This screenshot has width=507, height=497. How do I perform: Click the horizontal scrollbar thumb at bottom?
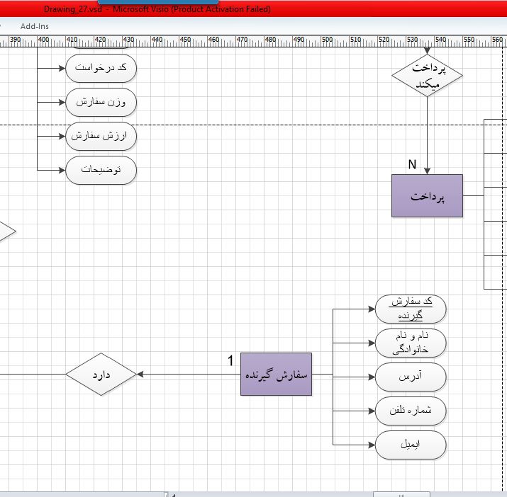(401, 494)
